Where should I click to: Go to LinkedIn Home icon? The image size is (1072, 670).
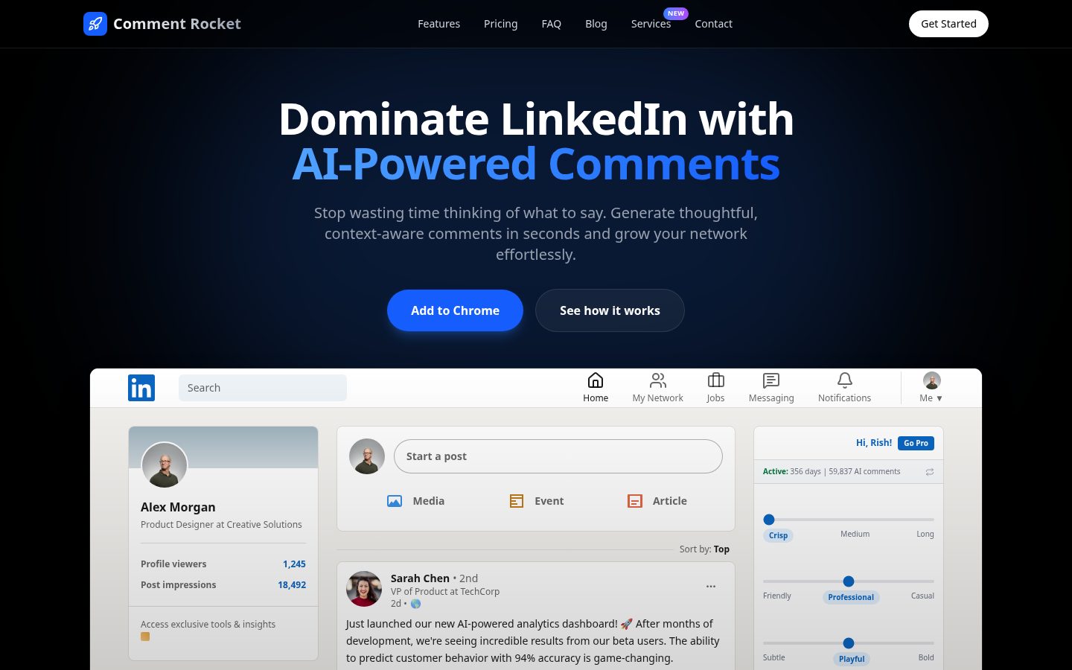click(596, 380)
